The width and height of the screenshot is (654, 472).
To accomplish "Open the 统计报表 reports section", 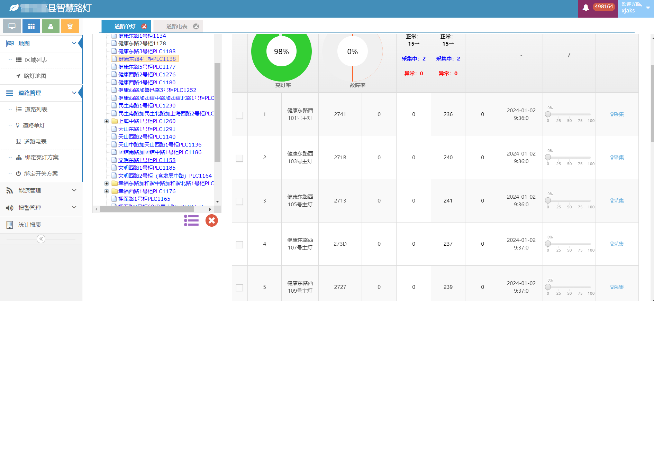I will (x=30, y=225).
